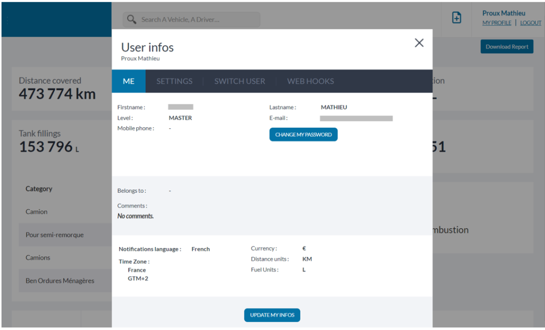This screenshot has height=330, width=545.
Task: Pick the Ben Ordures Ménagères row
Action: point(60,280)
